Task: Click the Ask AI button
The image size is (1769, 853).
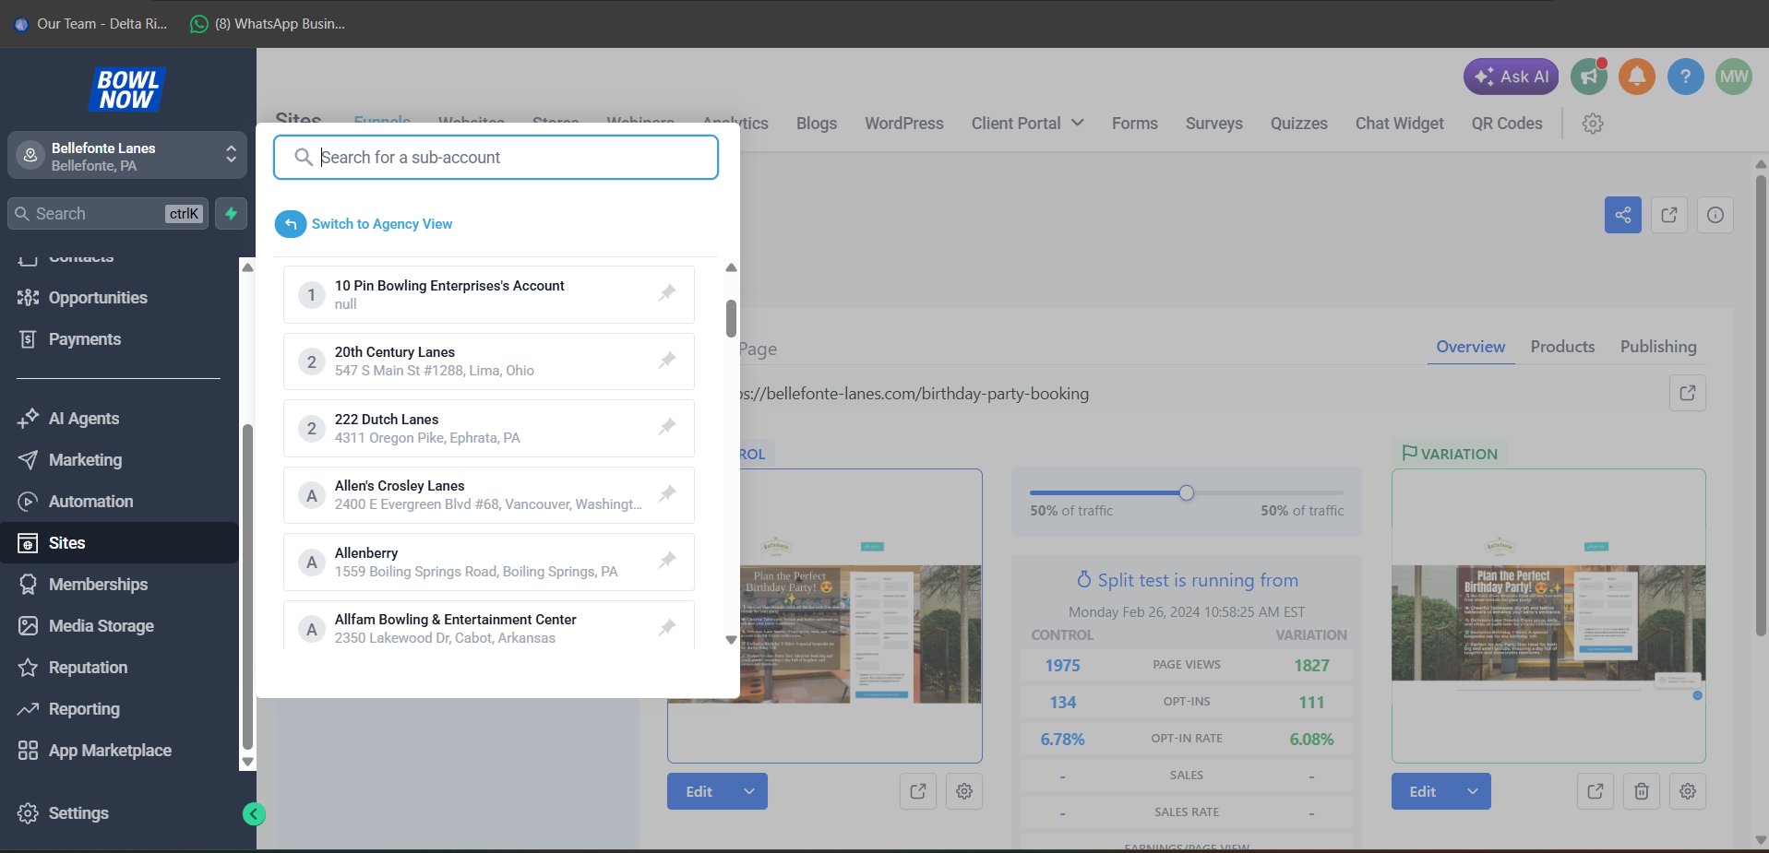Action: (1511, 77)
